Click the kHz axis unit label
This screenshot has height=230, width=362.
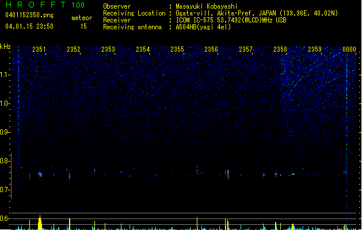(x=5, y=47)
